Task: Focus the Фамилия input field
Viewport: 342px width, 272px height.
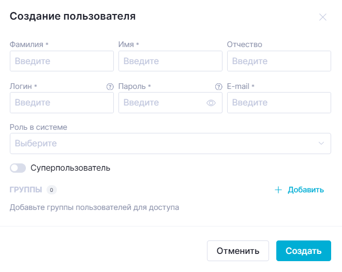Action: tap(62, 61)
